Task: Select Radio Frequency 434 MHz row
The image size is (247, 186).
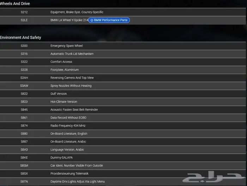Action: (x=68, y=126)
